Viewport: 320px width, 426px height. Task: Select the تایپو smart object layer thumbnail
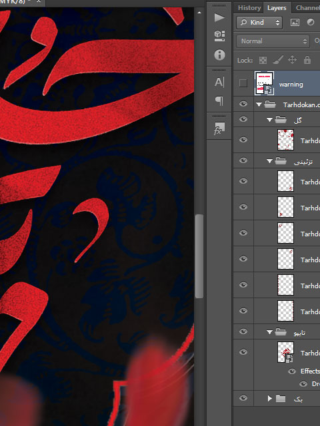(x=285, y=352)
